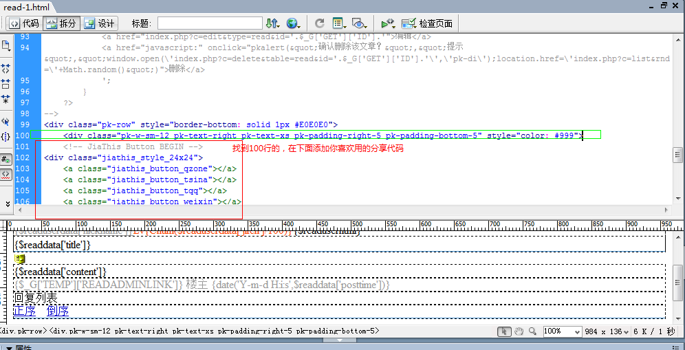Open visual aids eye icon menu
This screenshot has width=685, height=350.
pyautogui.click(x=360, y=23)
